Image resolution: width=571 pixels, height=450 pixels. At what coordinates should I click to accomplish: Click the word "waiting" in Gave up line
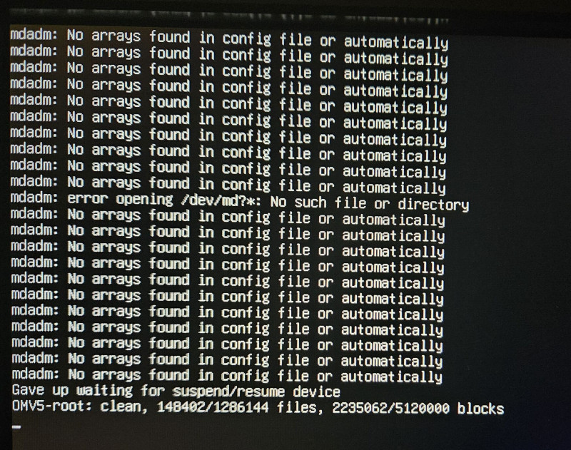click(x=105, y=391)
